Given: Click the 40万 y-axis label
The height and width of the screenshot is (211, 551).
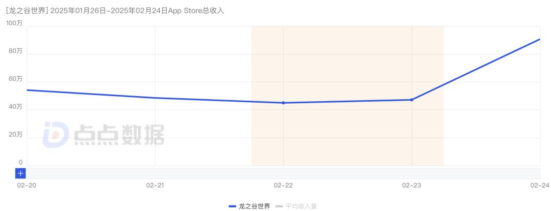Looking at the screenshot, I should tap(15, 107).
